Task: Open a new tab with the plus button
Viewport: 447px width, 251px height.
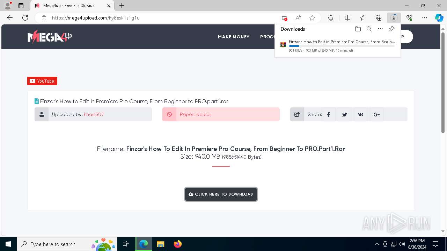Action: point(122,6)
